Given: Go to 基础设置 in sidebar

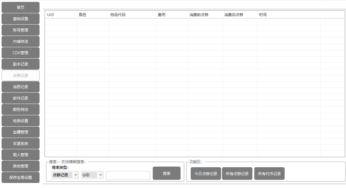Looking at the screenshot, I should pos(21,19).
